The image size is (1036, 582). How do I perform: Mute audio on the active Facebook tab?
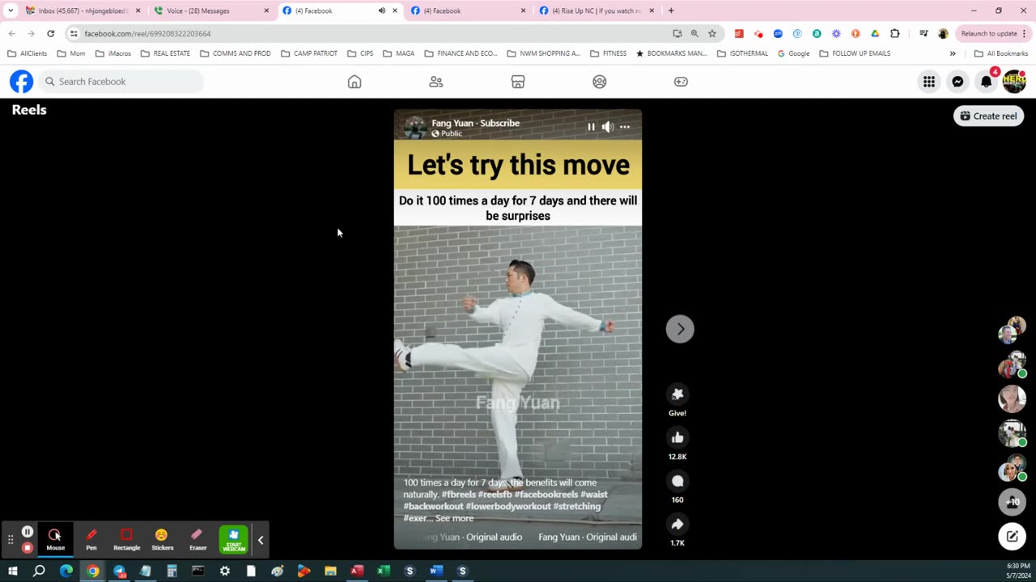point(381,11)
